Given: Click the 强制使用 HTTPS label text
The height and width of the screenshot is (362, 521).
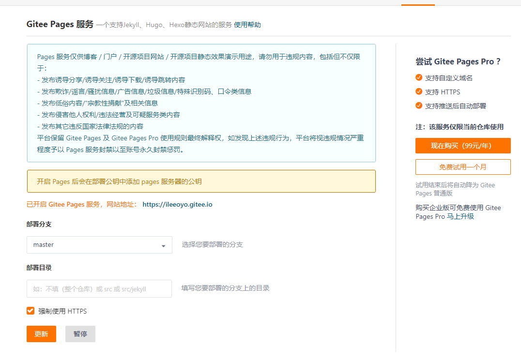Looking at the screenshot, I should coord(62,311).
